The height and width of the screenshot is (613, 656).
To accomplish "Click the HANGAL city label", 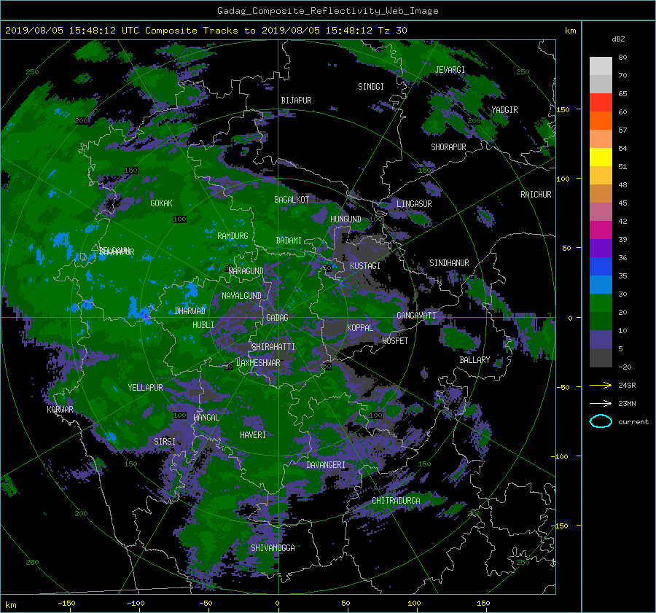I will click(206, 418).
